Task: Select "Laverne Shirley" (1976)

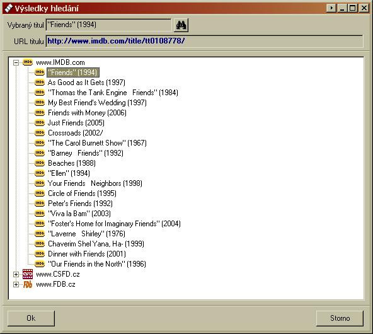Action: (86, 234)
